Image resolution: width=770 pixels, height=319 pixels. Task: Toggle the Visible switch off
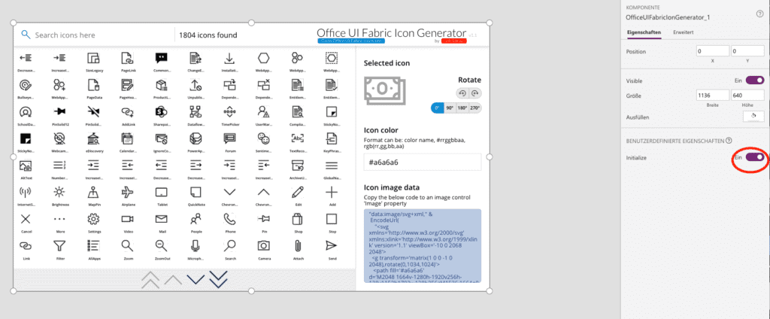pyautogui.click(x=754, y=79)
